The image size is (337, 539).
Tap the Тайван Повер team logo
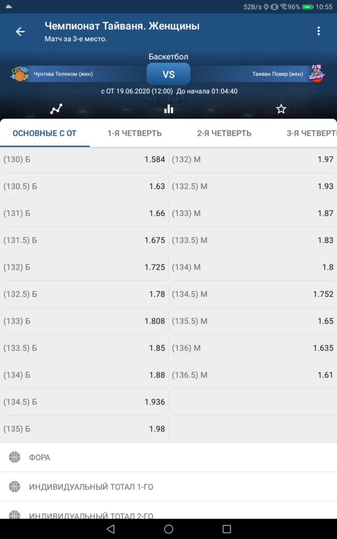pos(316,73)
